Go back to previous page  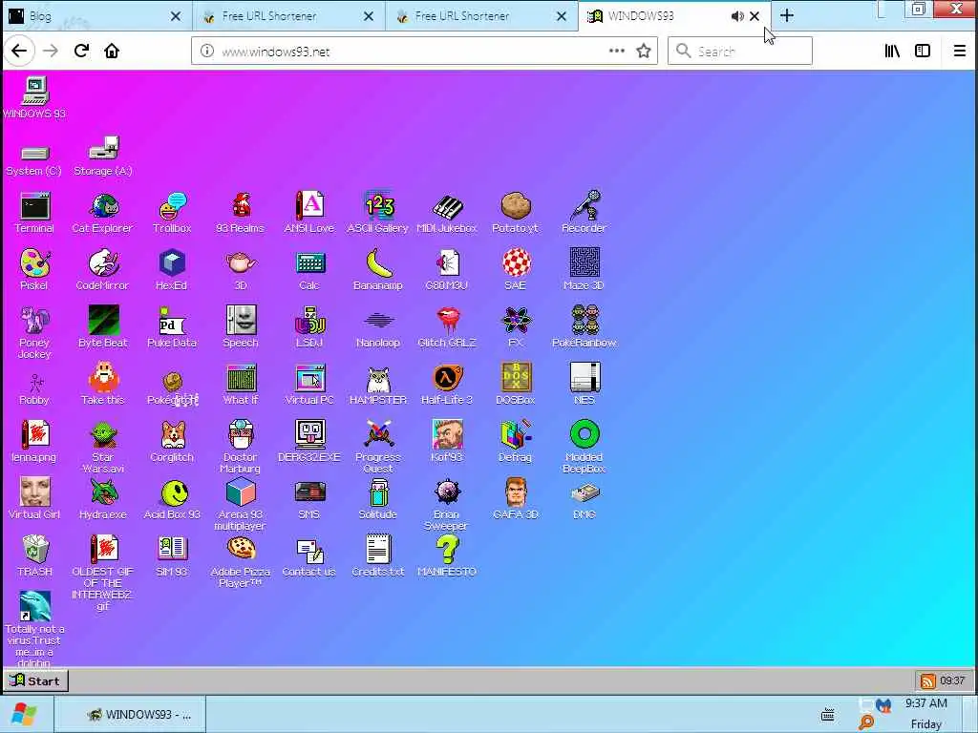click(19, 51)
